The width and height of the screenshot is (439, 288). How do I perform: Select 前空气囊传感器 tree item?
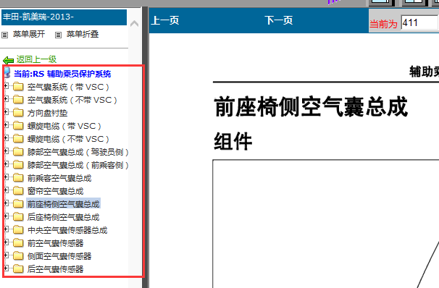[x=56, y=243]
